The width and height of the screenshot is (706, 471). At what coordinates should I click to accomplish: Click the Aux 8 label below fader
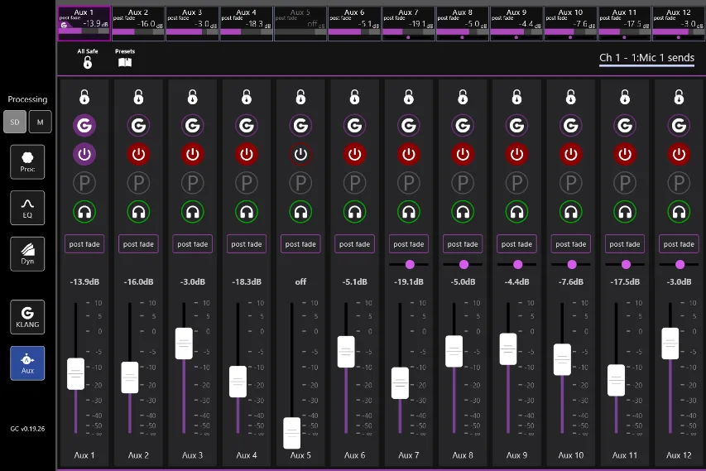pyautogui.click(x=463, y=455)
